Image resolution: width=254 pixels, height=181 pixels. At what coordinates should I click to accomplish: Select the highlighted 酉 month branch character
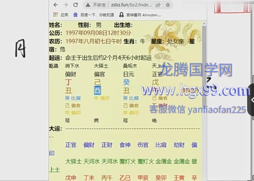(97, 90)
